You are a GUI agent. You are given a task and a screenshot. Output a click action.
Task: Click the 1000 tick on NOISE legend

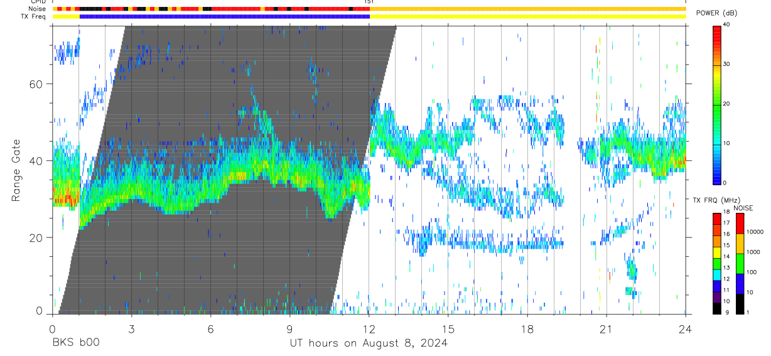coord(754,252)
